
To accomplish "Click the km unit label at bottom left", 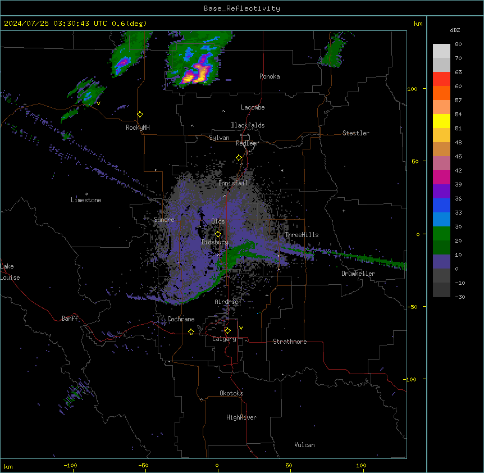I will tap(8, 466).
